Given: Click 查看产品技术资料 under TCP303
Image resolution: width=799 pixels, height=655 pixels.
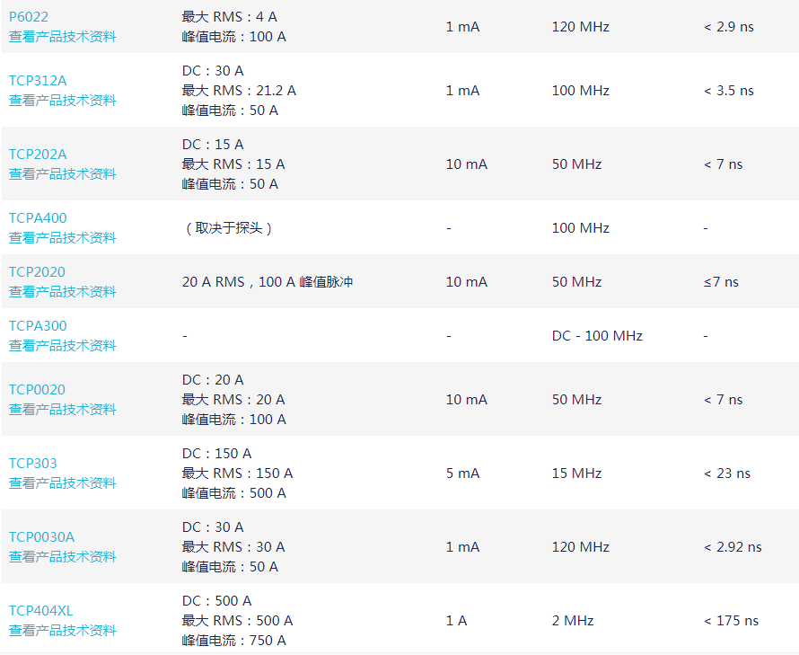Looking at the screenshot, I should click(x=63, y=483).
